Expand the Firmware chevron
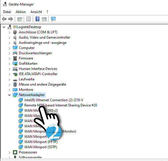The width and height of the screenshot is (168, 161). [x=10, y=58]
